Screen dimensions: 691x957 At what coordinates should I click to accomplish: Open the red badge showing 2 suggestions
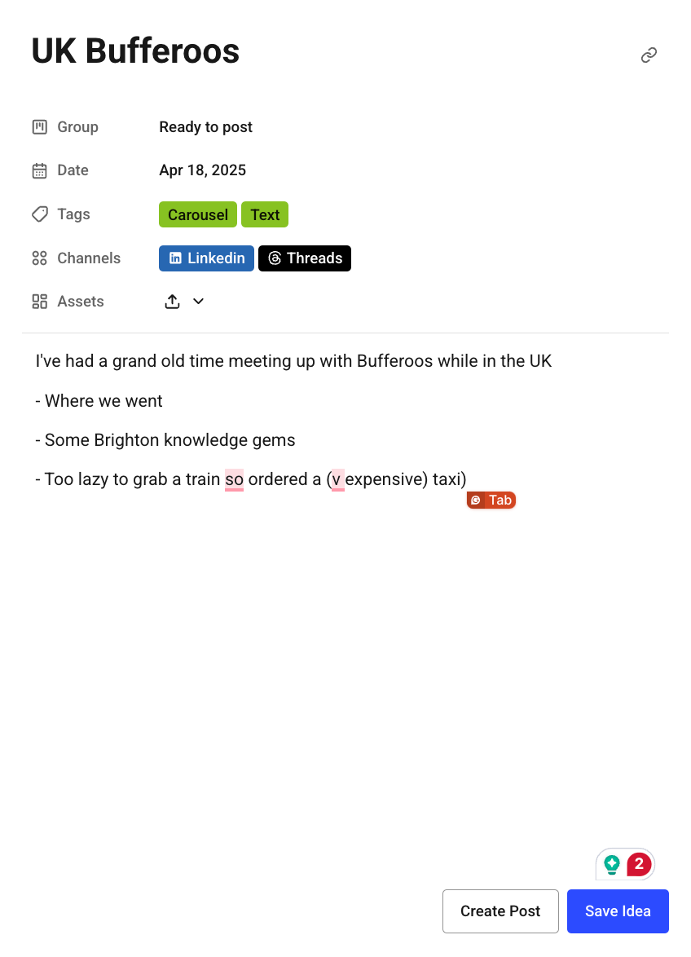coord(639,864)
